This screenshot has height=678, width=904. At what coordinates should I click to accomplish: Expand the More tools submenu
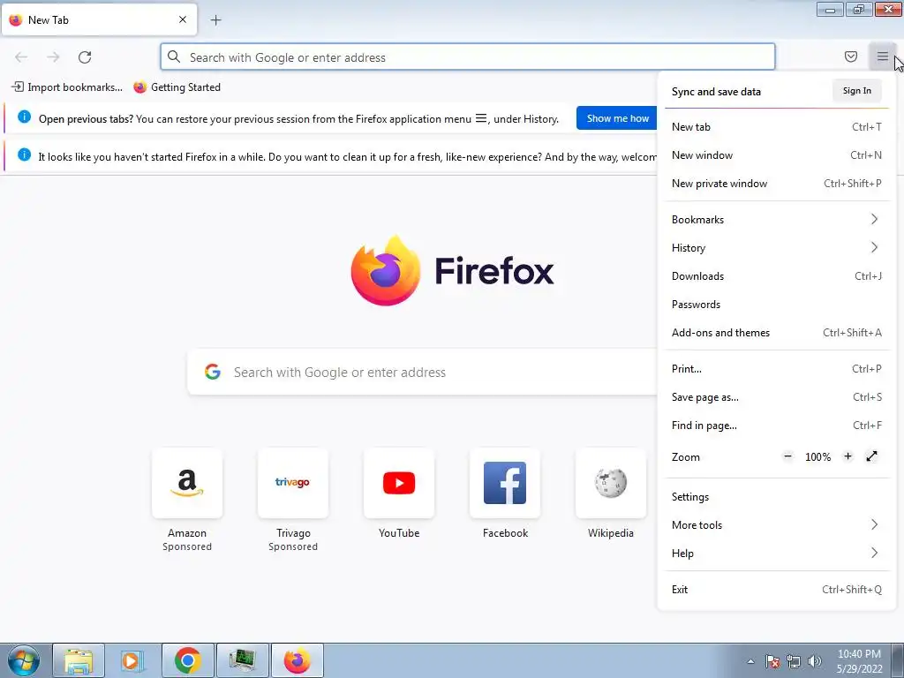(777, 525)
